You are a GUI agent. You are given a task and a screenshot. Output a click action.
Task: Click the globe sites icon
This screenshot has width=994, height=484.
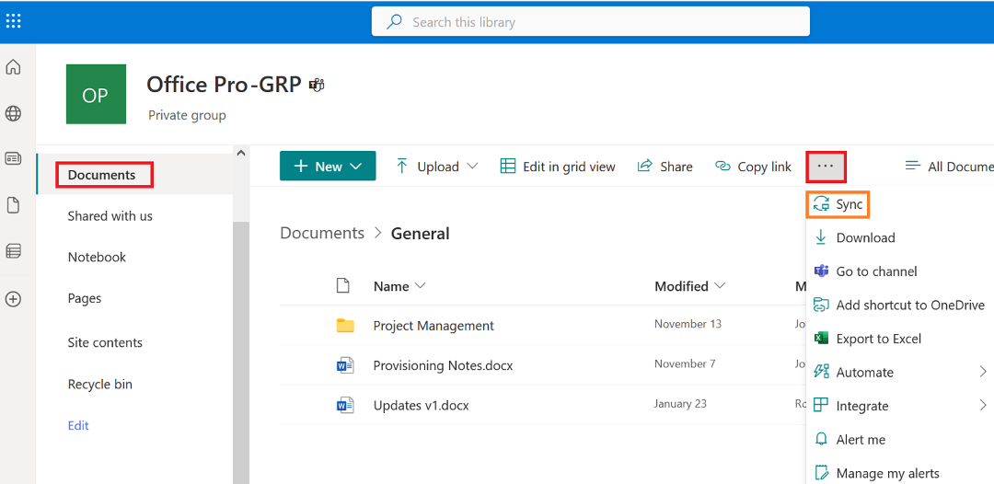(x=13, y=114)
